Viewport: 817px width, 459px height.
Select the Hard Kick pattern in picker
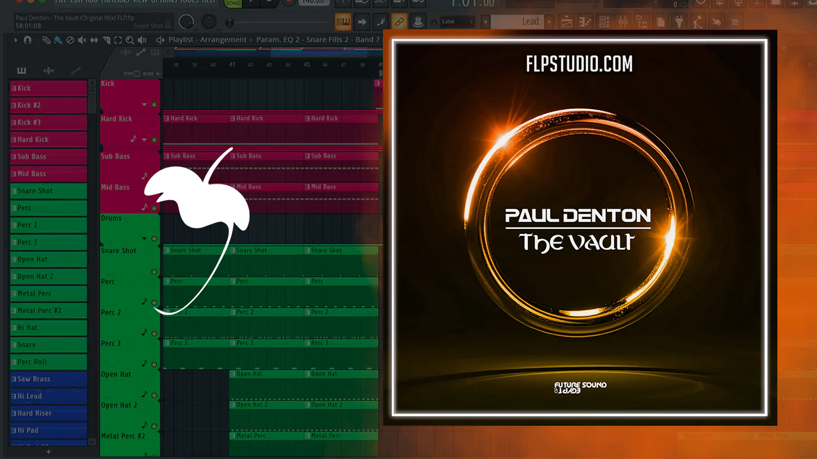click(49, 140)
